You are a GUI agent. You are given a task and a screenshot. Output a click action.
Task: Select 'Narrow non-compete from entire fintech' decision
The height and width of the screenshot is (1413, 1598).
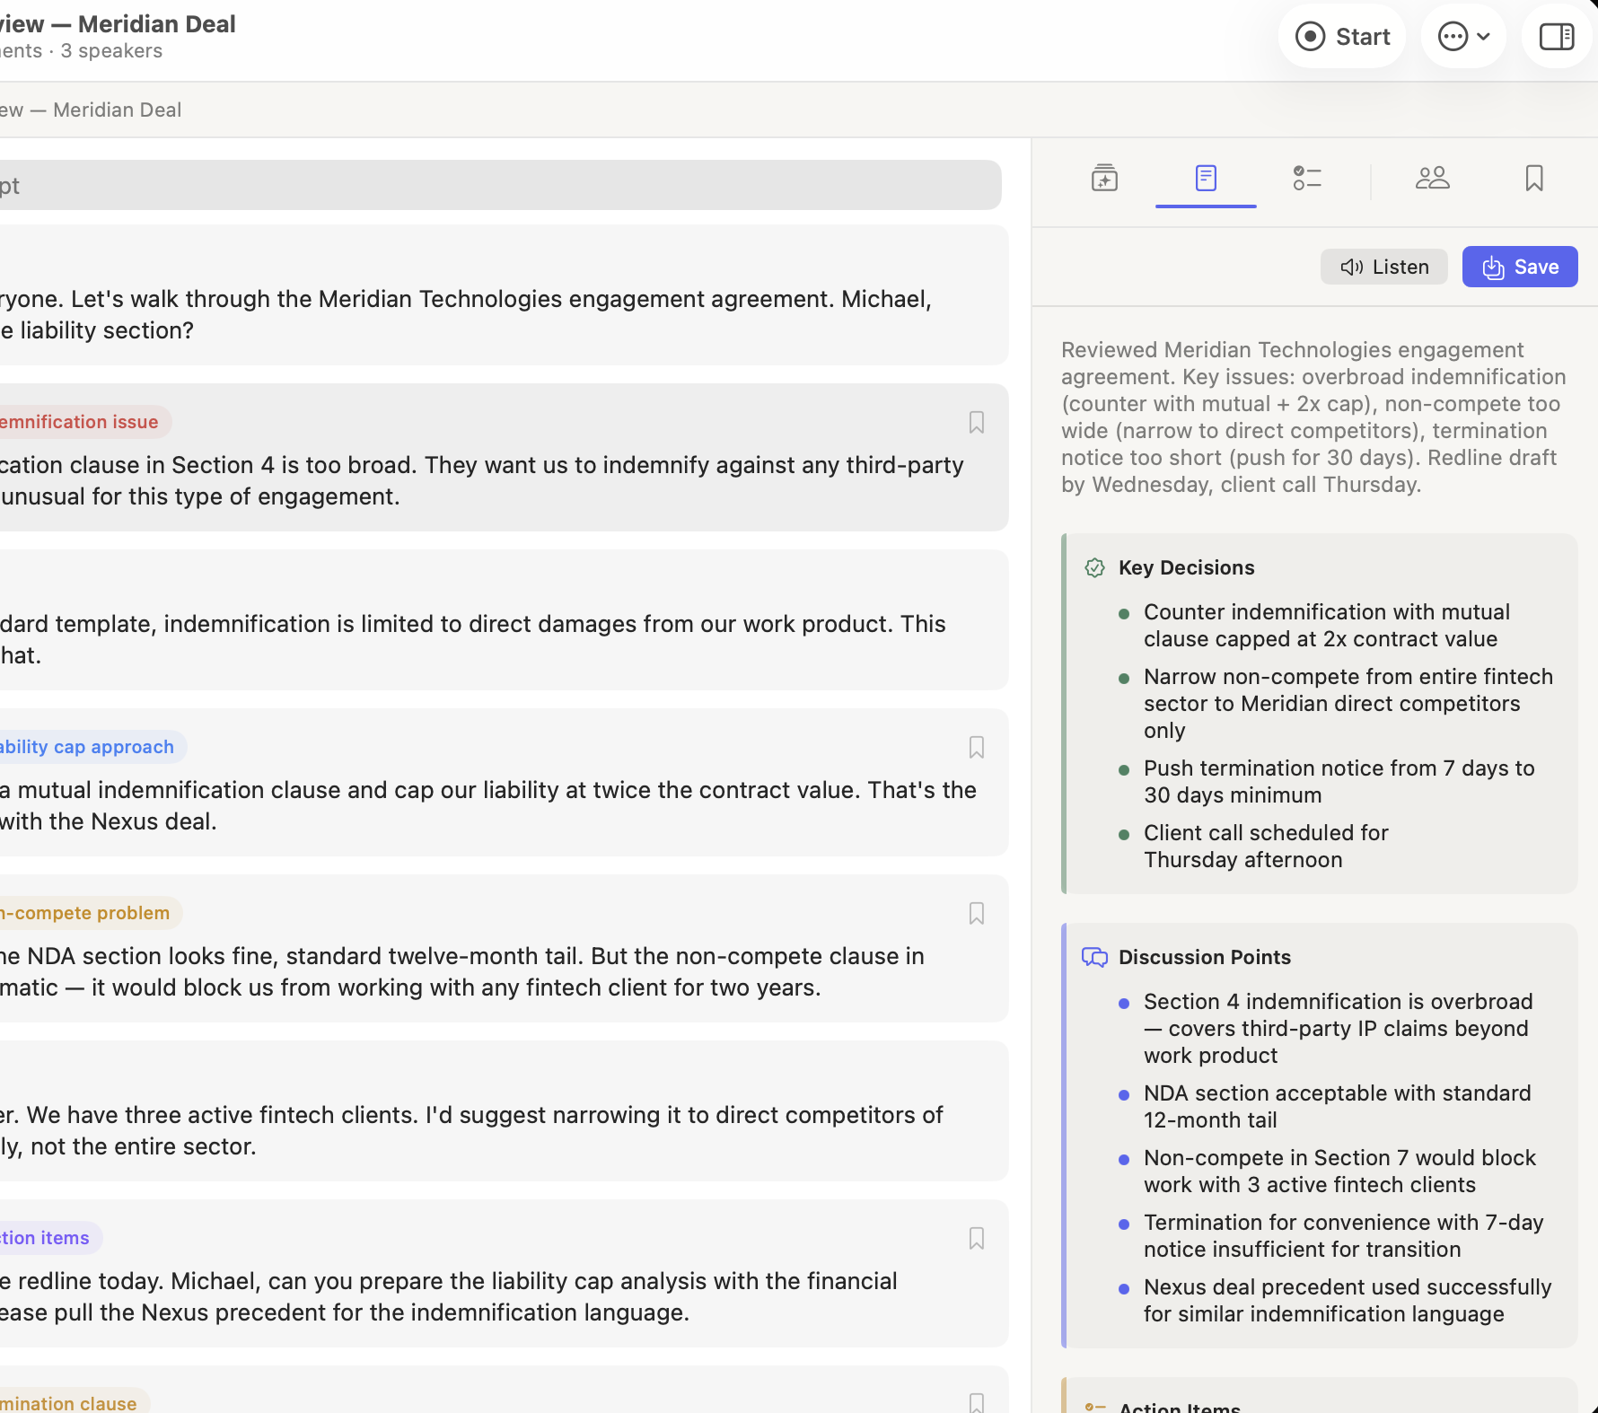pos(1348,704)
